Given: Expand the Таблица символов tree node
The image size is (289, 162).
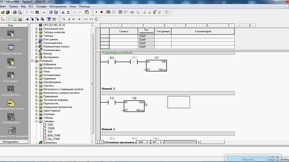Looking at the screenshot, I should 36,32.
